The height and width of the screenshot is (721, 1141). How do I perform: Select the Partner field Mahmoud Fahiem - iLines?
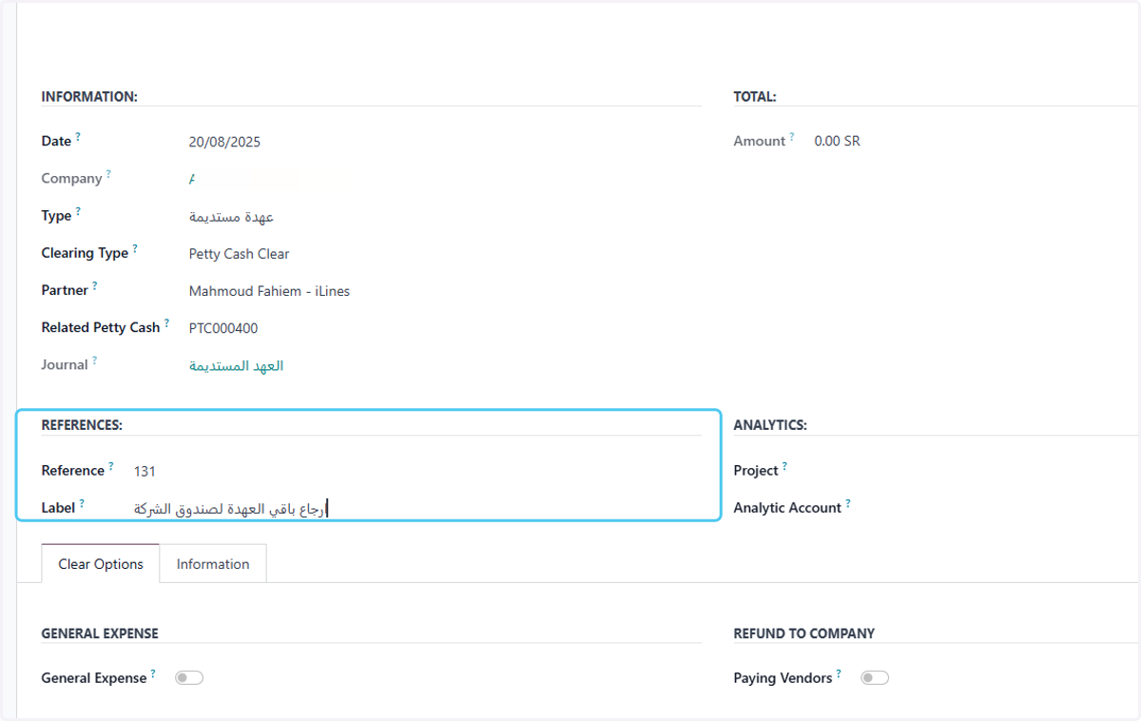(269, 291)
